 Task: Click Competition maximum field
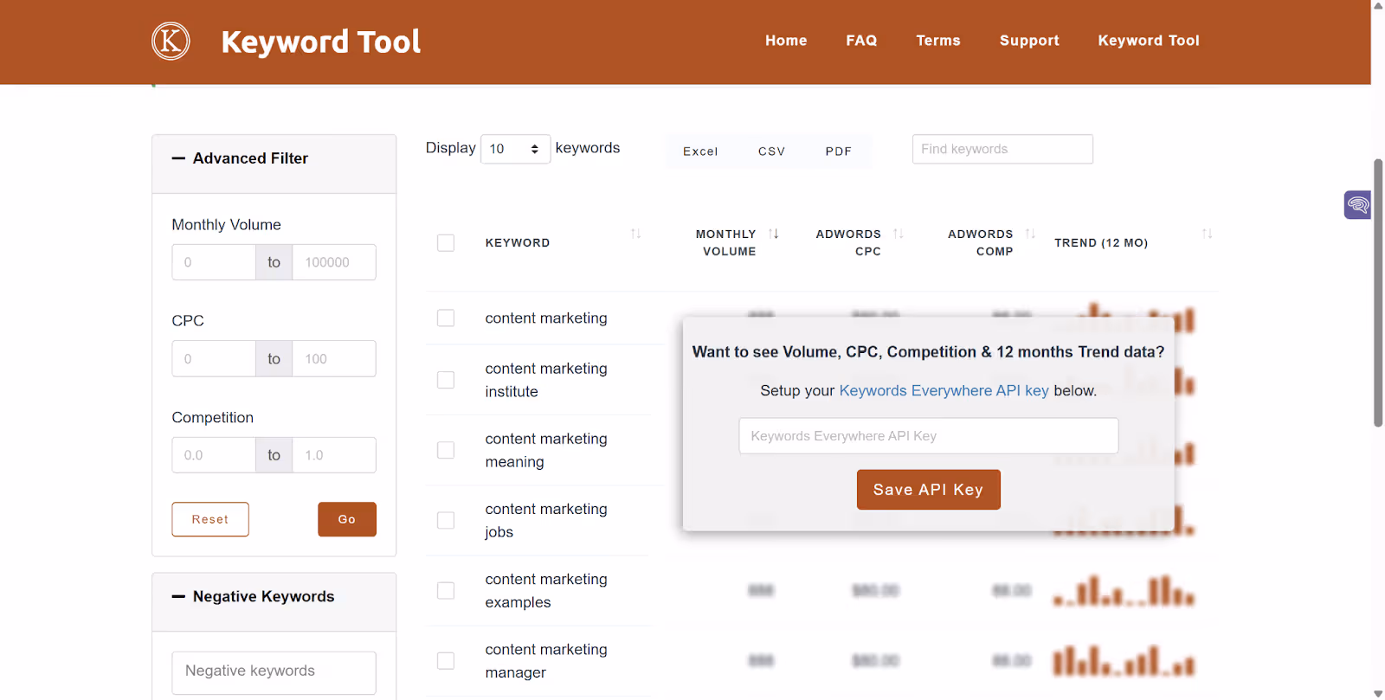334,455
